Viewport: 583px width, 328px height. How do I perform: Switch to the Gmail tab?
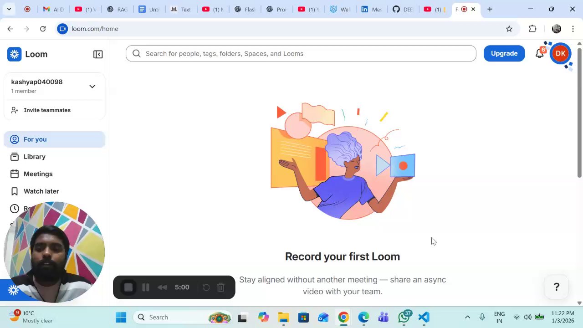[x=53, y=9]
